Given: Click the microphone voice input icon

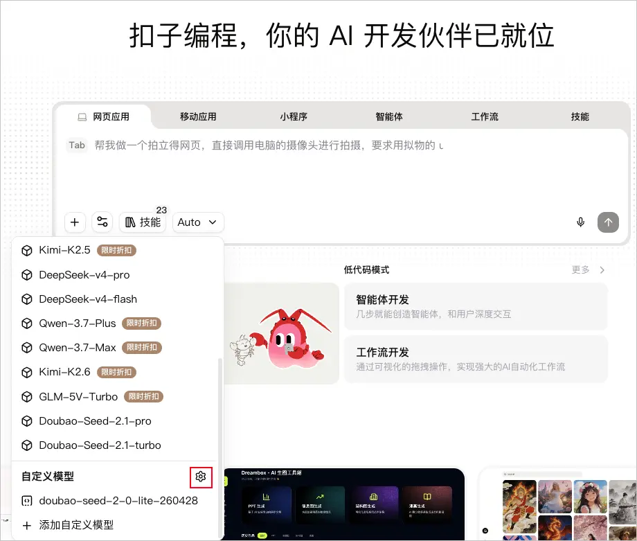Looking at the screenshot, I should (580, 222).
